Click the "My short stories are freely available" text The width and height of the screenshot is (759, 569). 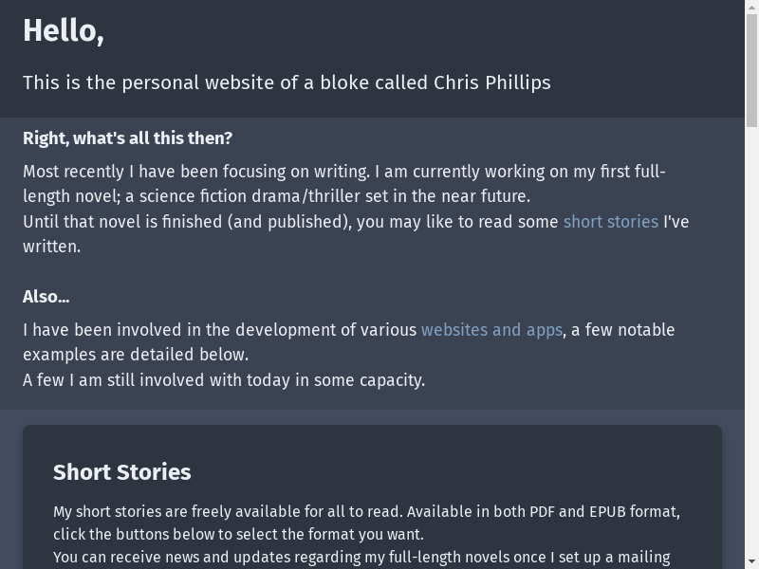(x=190, y=512)
